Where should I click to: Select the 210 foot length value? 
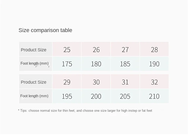point(154,96)
